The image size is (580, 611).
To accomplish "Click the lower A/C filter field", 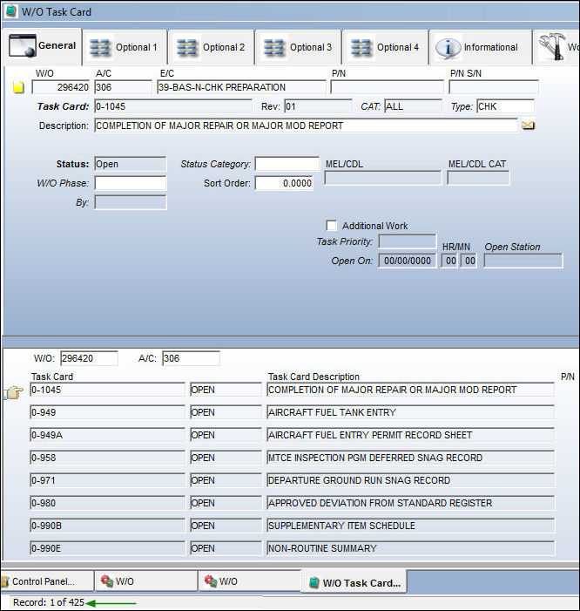I will (191, 358).
